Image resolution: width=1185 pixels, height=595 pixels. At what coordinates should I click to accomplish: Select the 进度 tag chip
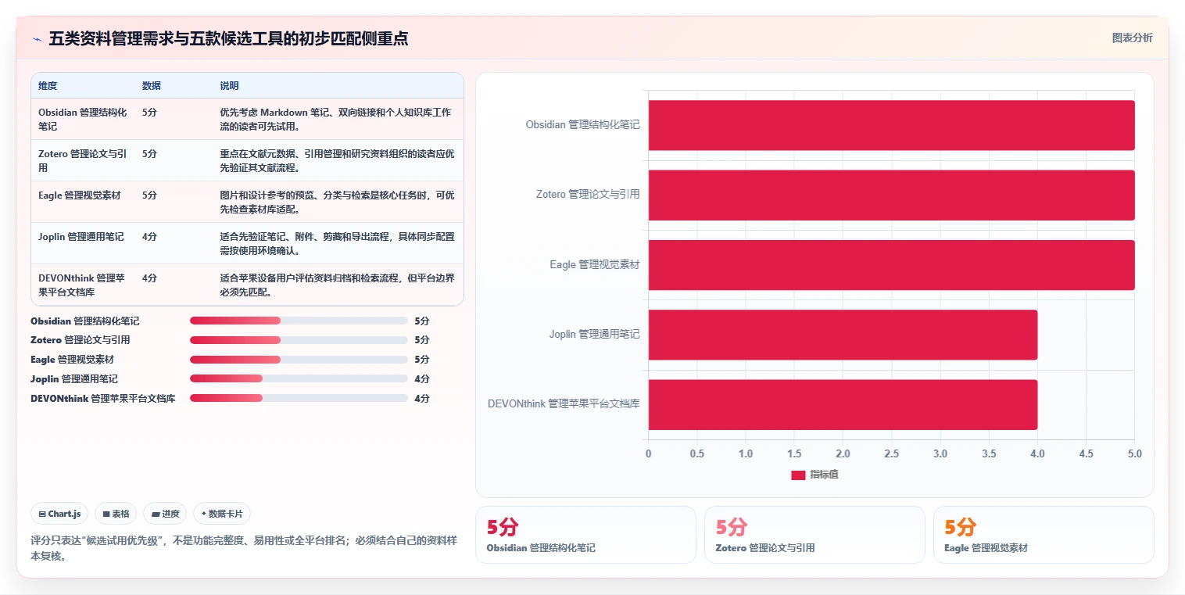coord(166,514)
